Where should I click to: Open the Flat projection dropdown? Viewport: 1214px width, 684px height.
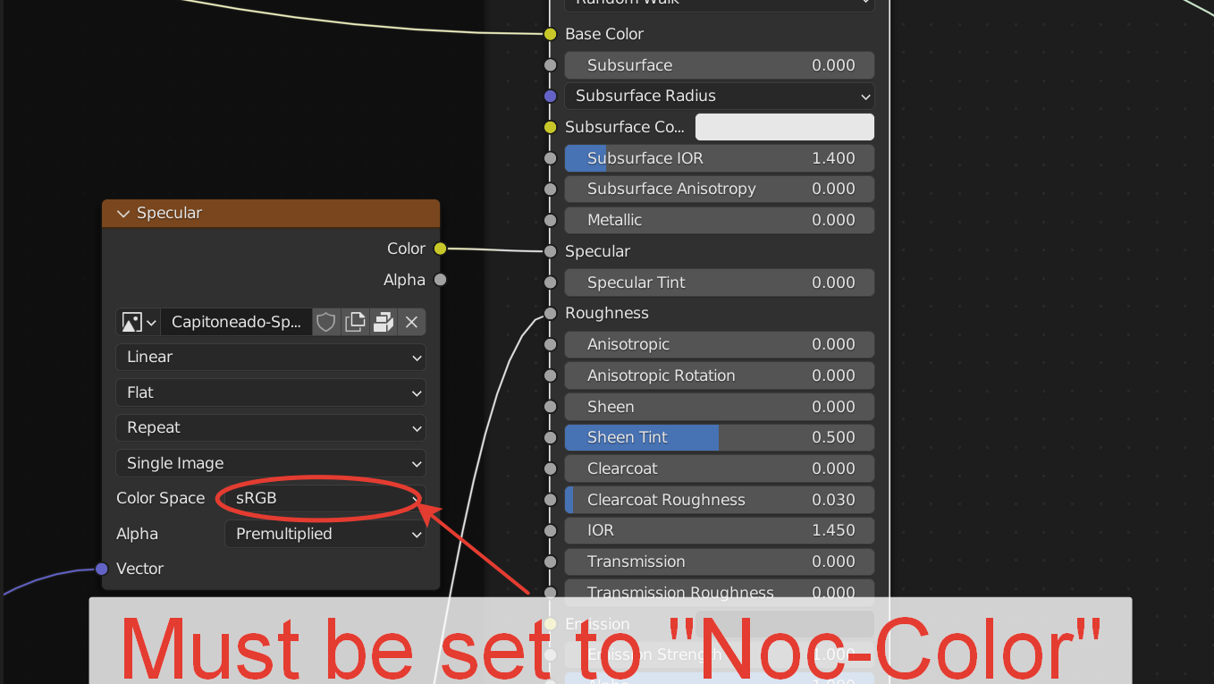click(x=271, y=393)
